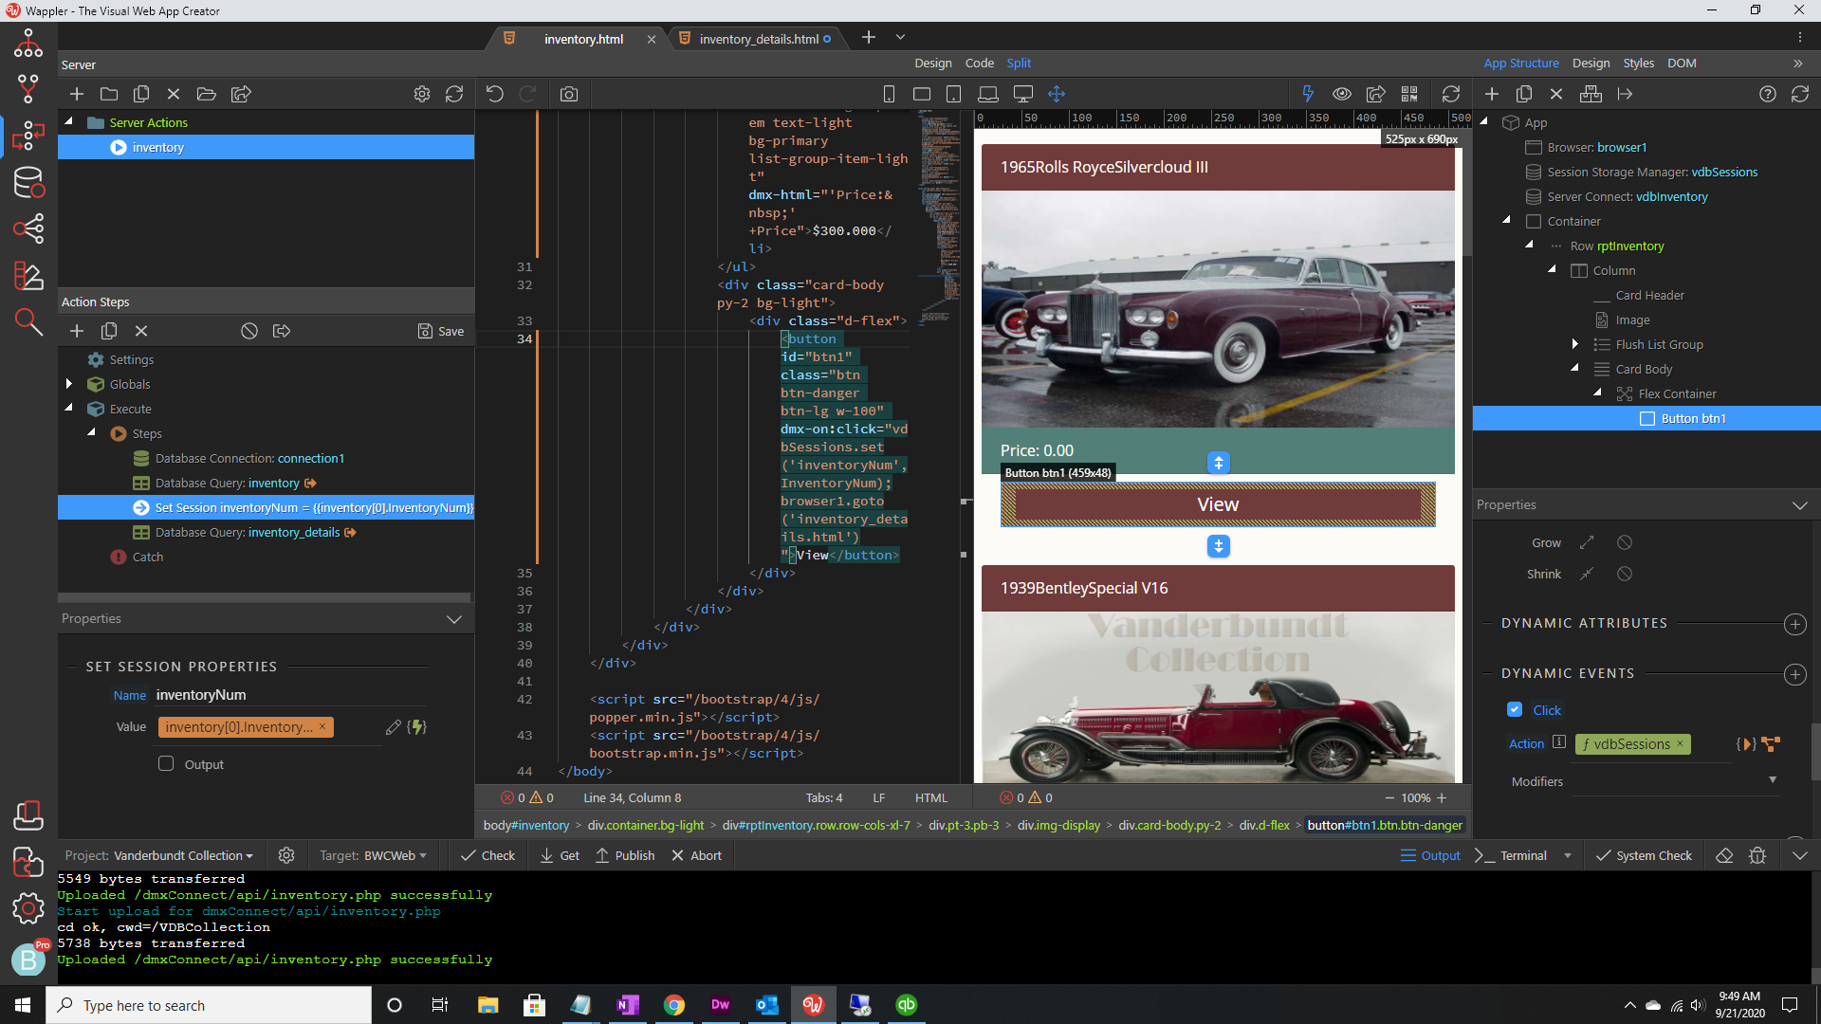The width and height of the screenshot is (1821, 1024).
Task: Toggle the Output checkbox
Action: [x=166, y=764]
